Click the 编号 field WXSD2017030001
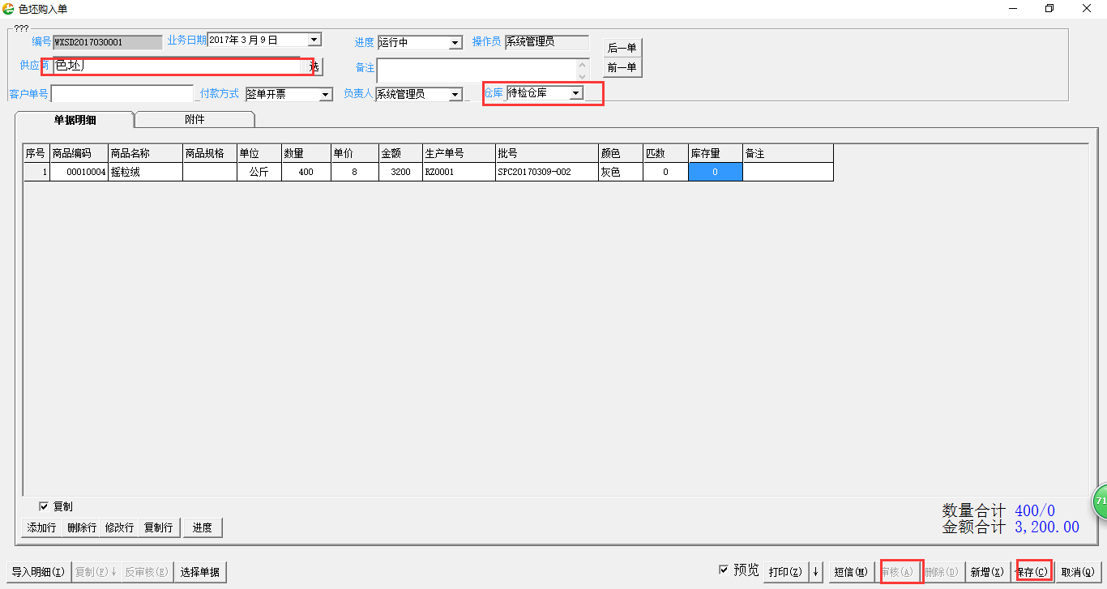The image size is (1107, 589). (107, 42)
